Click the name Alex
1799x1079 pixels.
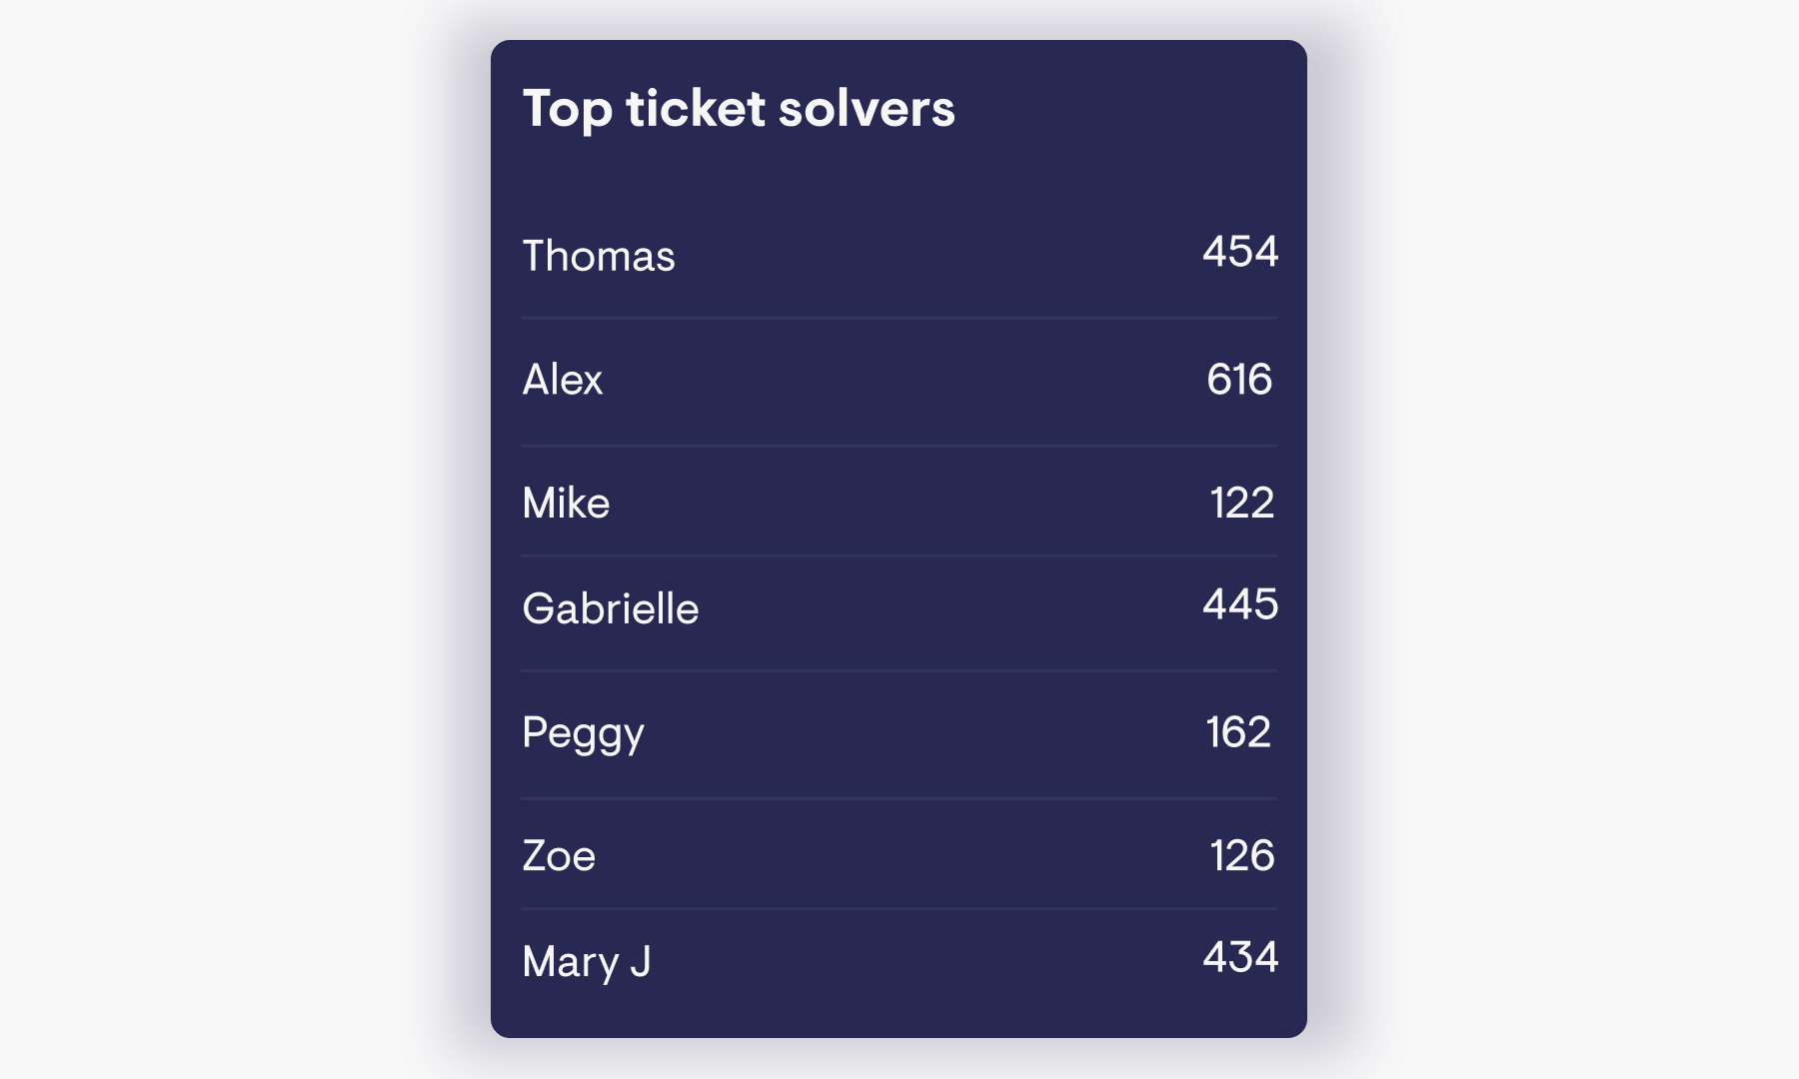563,380
